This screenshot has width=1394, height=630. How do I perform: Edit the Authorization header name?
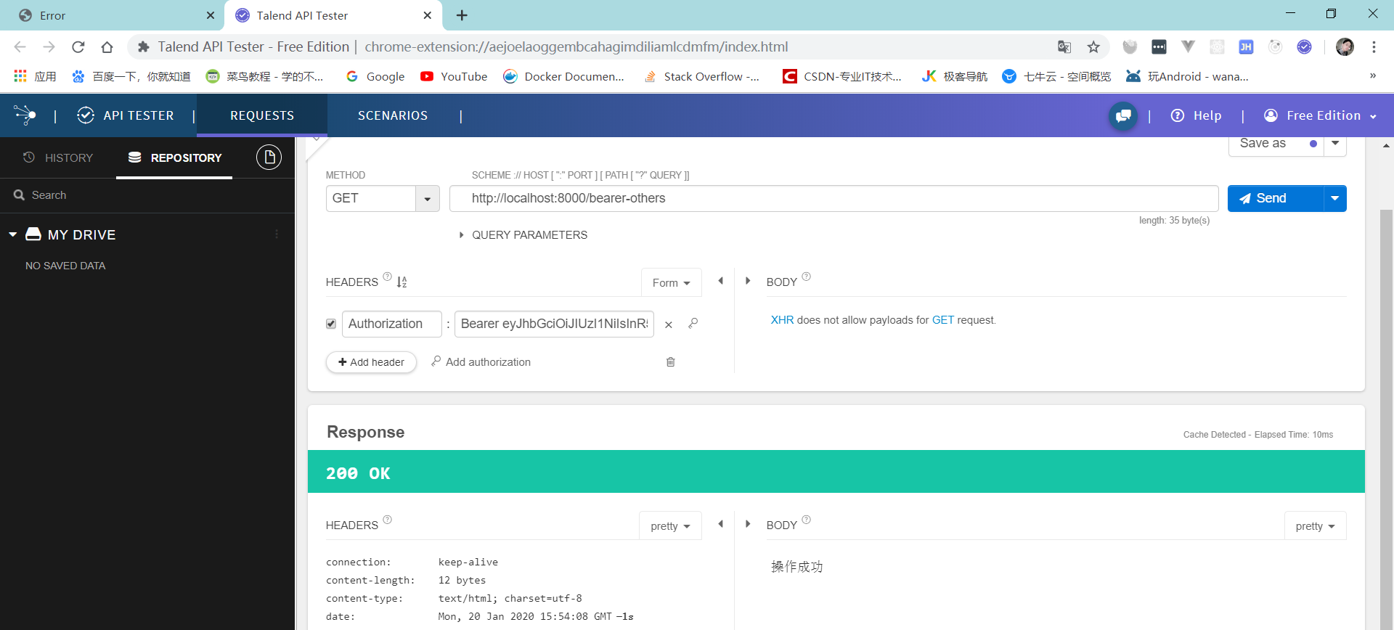tap(391, 324)
